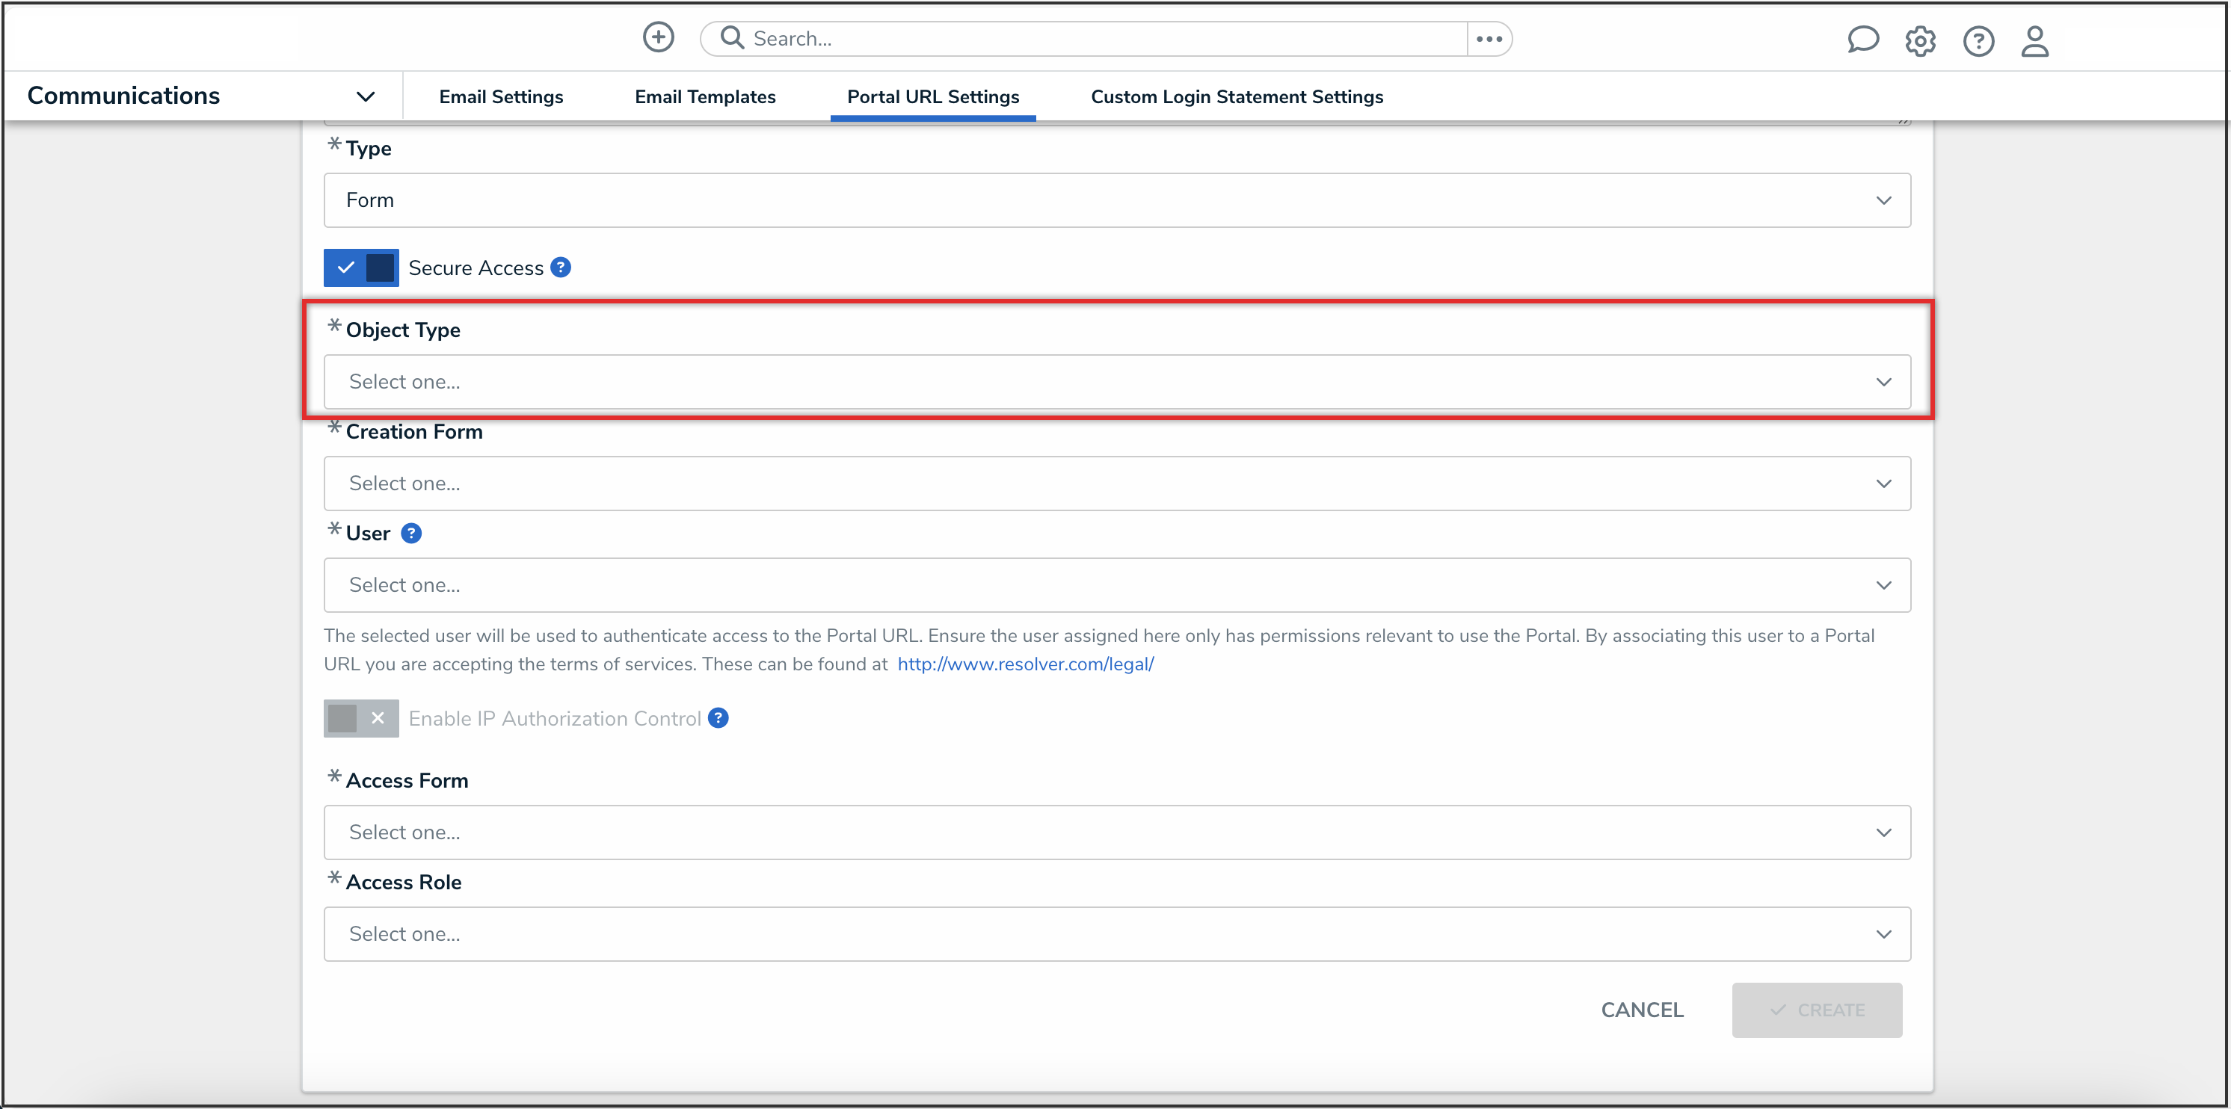Image resolution: width=2231 pixels, height=1109 pixels.
Task: Open the search options ellipsis
Action: (x=1489, y=39)
